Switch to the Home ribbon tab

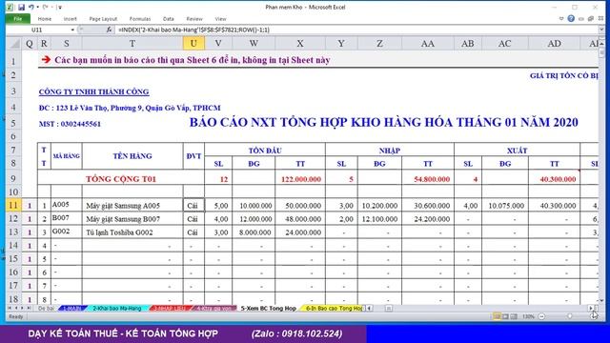pyautogui.click(x=45, y=19)
